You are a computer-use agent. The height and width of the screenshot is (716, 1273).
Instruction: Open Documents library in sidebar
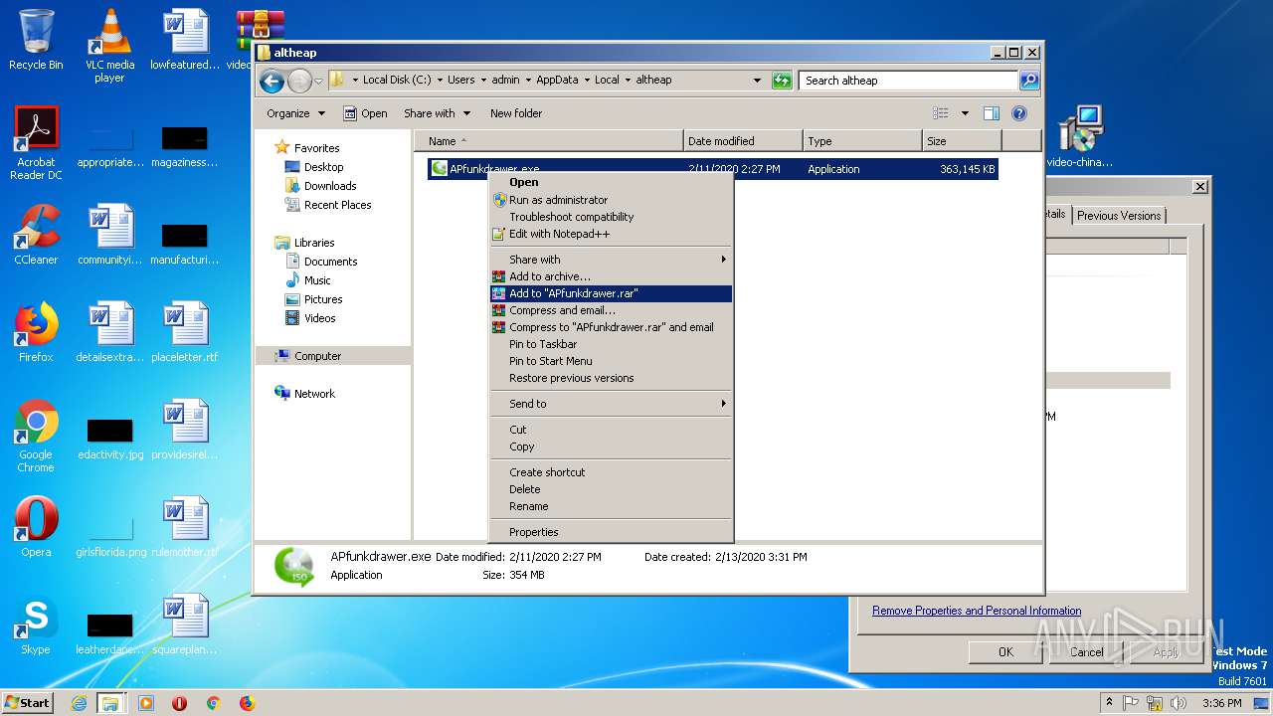[x=321, y=262]
